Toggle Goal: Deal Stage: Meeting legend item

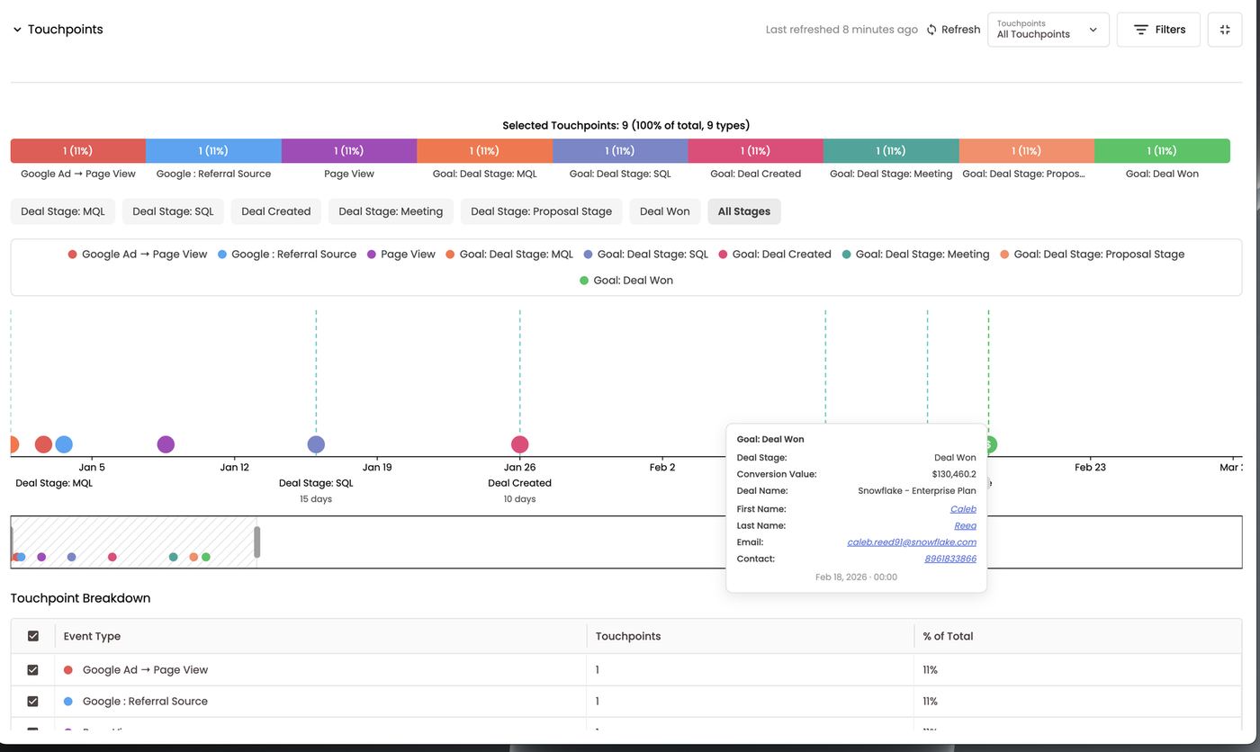click(915, 255)
